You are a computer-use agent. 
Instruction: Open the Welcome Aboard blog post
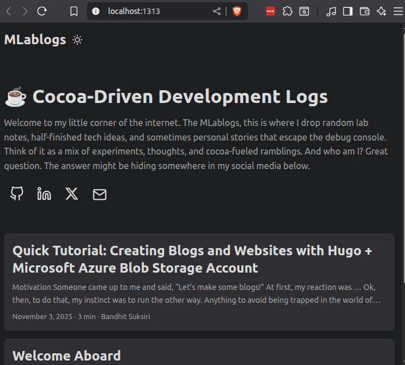pos(67,355)
